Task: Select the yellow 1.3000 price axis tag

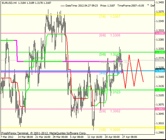Action: click(x=160, y=128)
